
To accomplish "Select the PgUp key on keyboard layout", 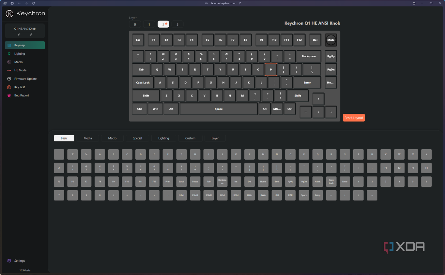I will click(331, 56).
